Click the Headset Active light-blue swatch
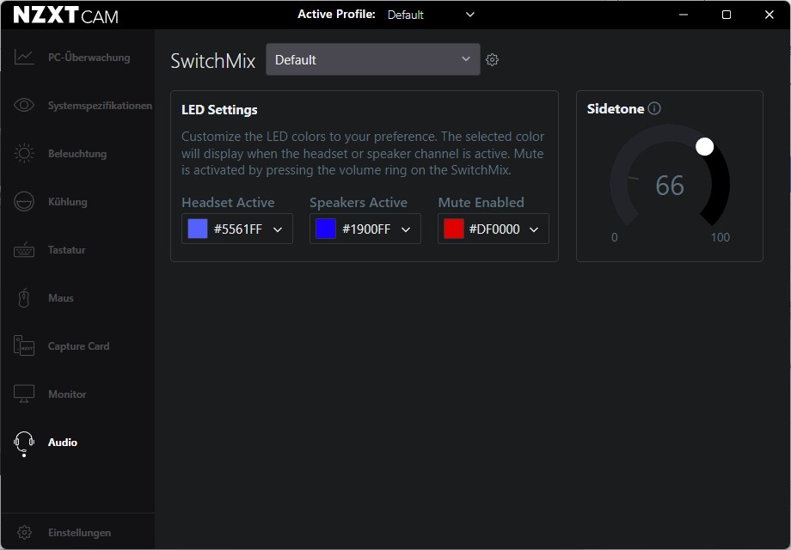Image resolution: width=791 pixels, height=550 pixels. (198, 229)
